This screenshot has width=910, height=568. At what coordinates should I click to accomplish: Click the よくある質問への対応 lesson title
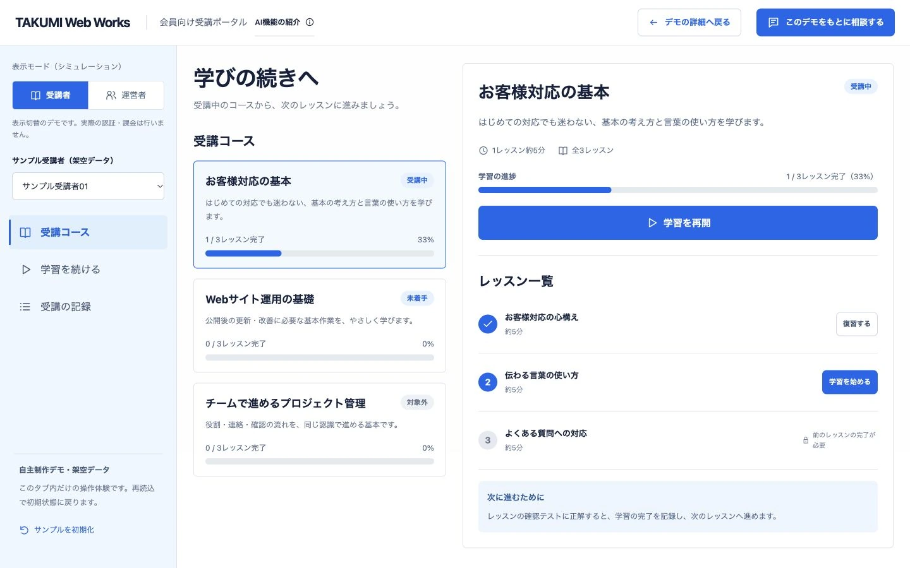(x=546, y=434)
